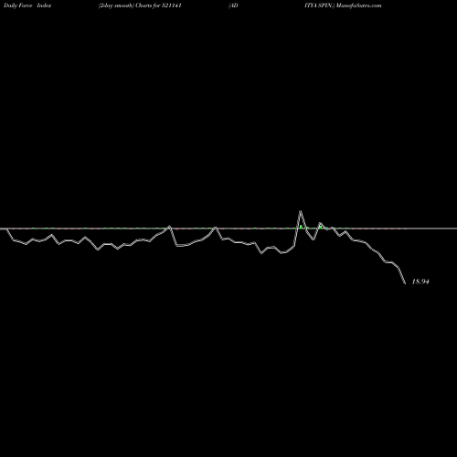
Task: Click the 18.94 value label
Action: point(420,282)
